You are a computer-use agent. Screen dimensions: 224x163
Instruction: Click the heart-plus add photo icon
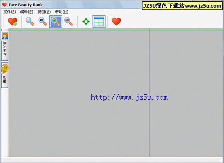13,22
